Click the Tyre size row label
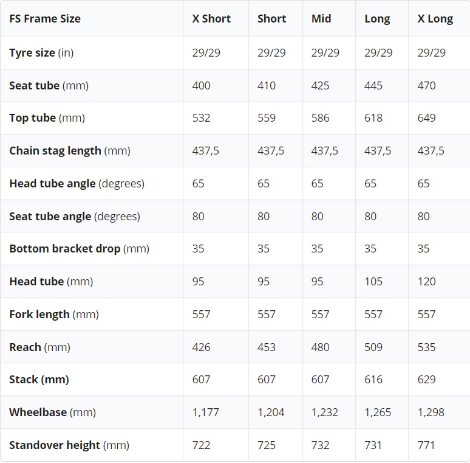The height and width of the screenshot is (463, 470). (x=41, y=53)
